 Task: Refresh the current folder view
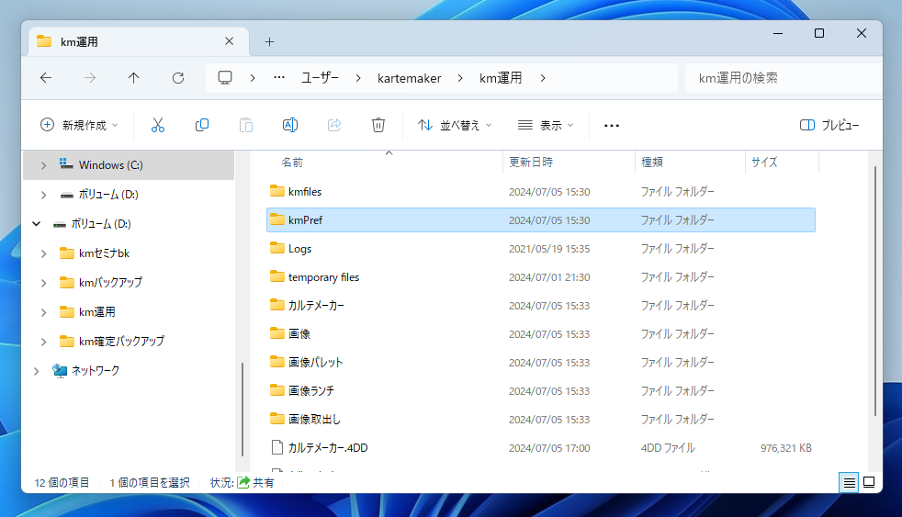point(178,78)
